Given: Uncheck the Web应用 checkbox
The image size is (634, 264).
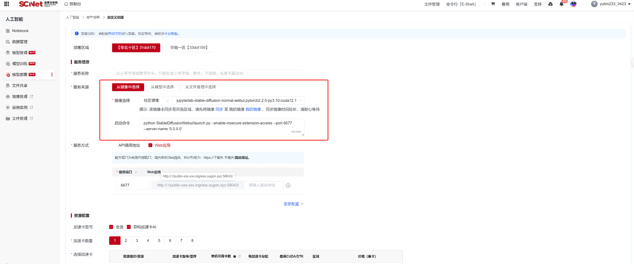Looking at the screenshot, I should pos(150,145).
